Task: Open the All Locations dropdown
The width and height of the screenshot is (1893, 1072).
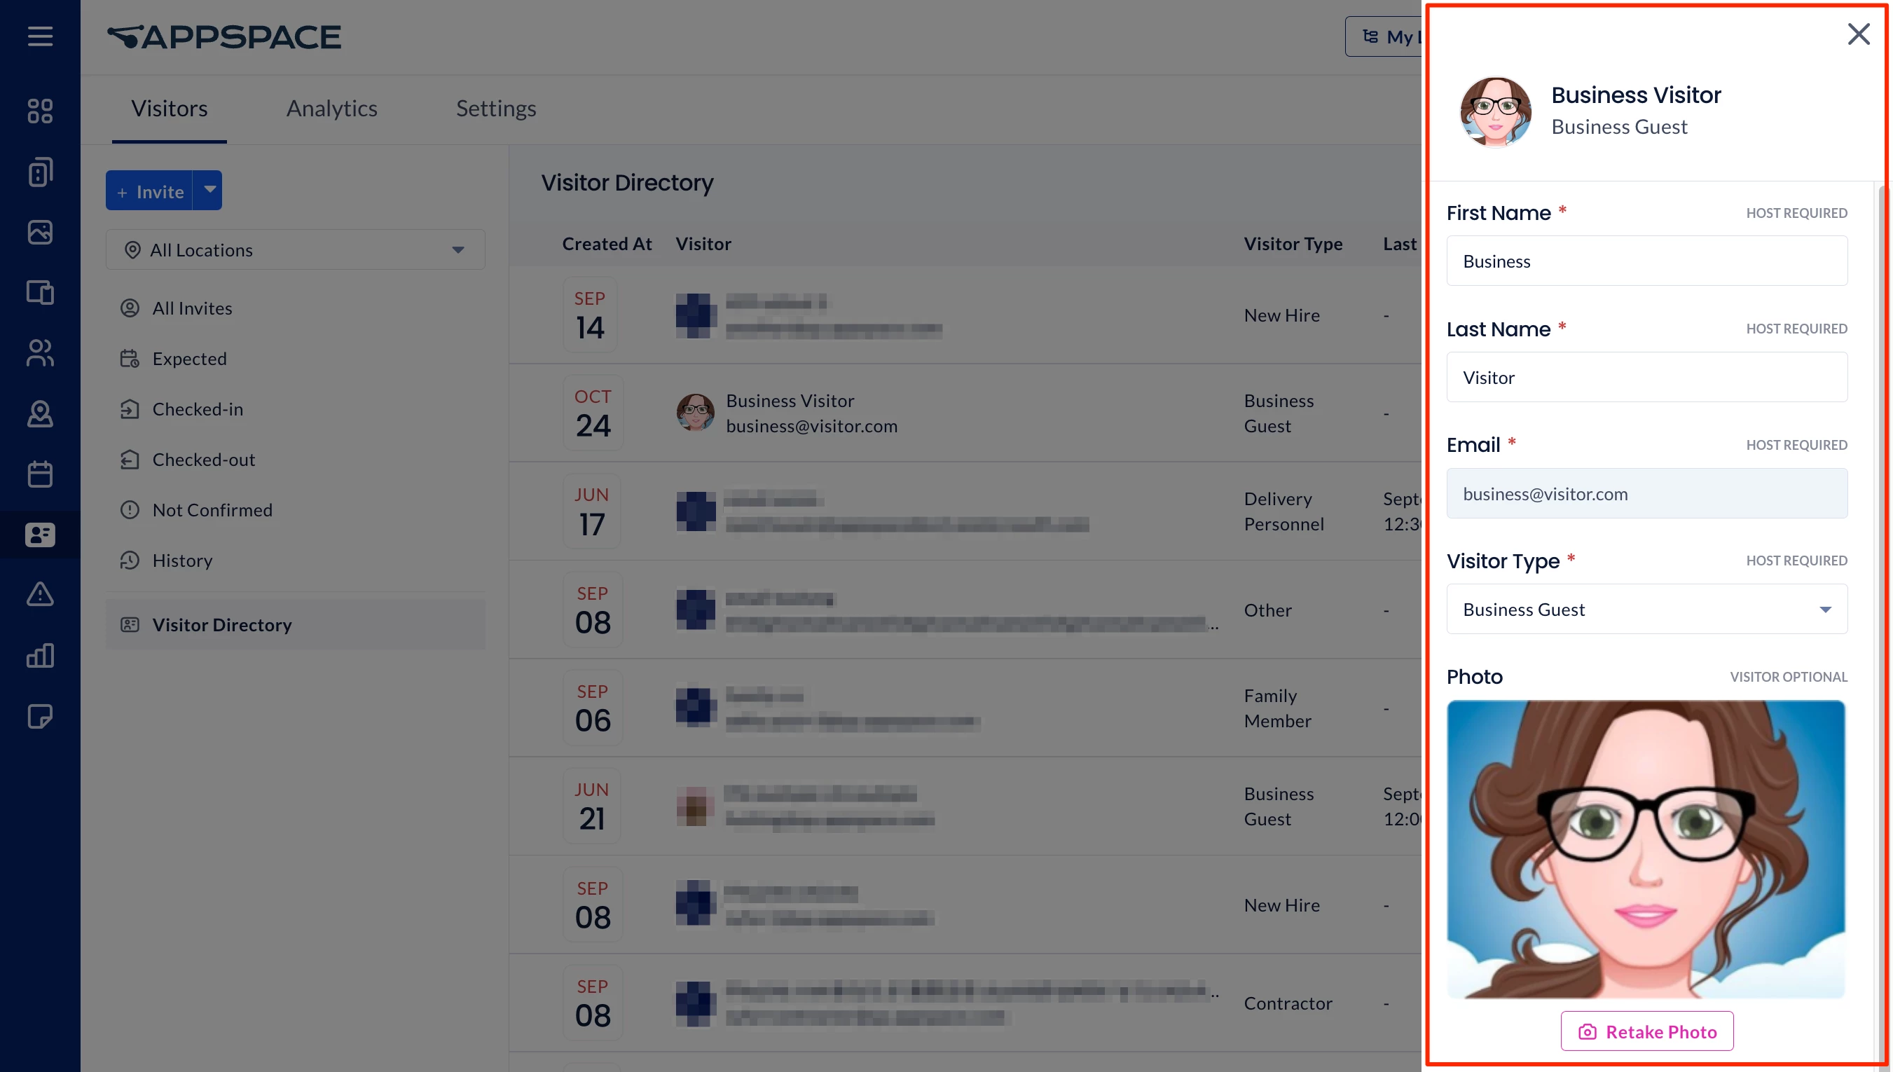Action: 295,249
